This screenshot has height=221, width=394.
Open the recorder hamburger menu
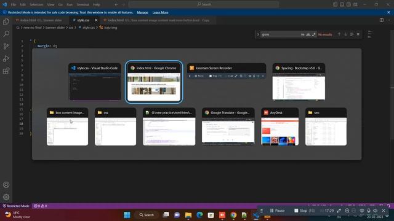tap(262, 211)
